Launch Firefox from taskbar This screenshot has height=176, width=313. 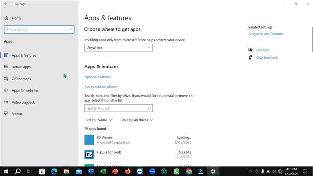pyautogui.click(x=128, y=171)
